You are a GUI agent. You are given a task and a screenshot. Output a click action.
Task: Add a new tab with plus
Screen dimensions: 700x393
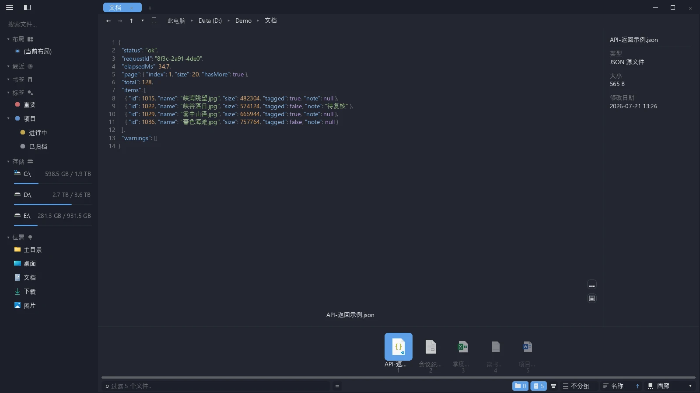[150, 8]
